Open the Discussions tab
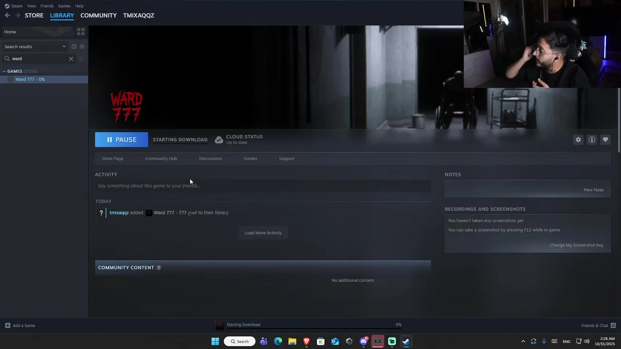The width and height of the screenshot is (621, 349). [x=211, y=159]
